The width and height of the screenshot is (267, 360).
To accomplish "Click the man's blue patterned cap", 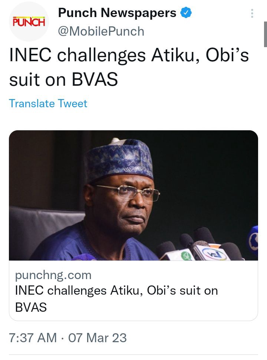I will click(119, 159).
